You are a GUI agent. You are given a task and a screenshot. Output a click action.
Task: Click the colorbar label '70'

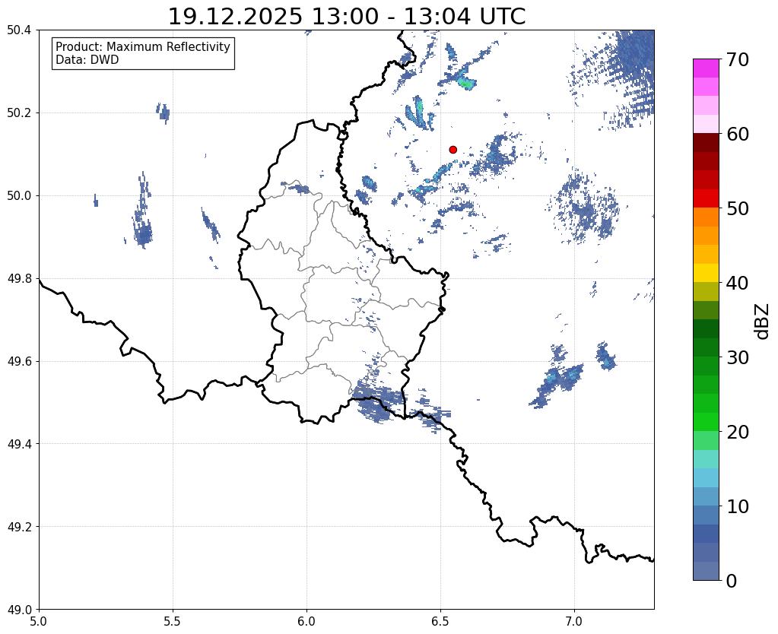[737, 60]
